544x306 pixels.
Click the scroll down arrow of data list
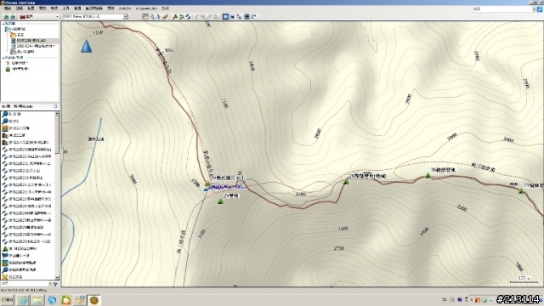[x=57, y=278]
